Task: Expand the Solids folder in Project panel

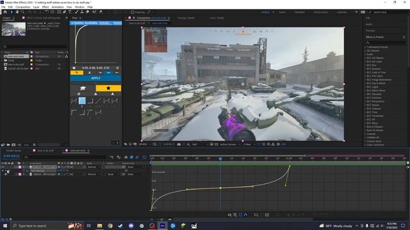Action: [3, 60]
